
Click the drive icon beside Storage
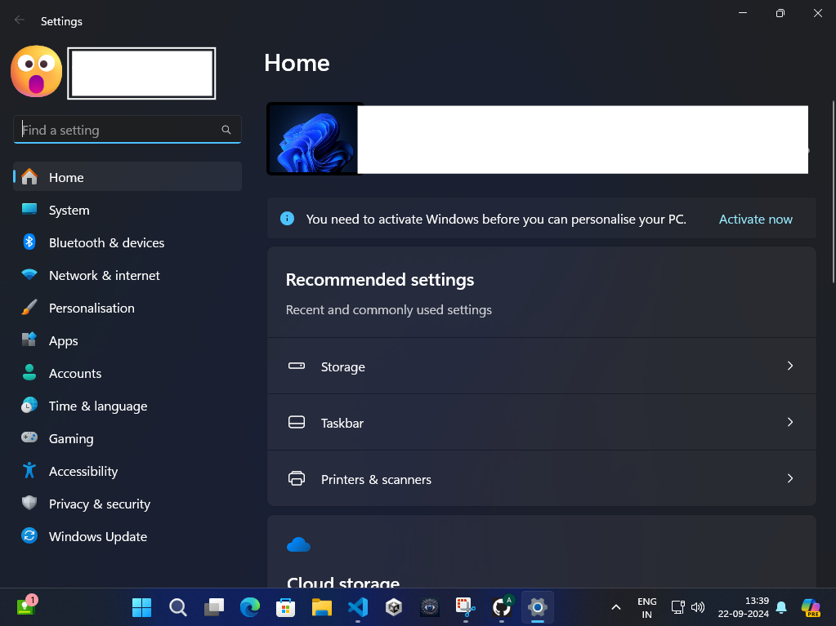(x=297, y=366)
